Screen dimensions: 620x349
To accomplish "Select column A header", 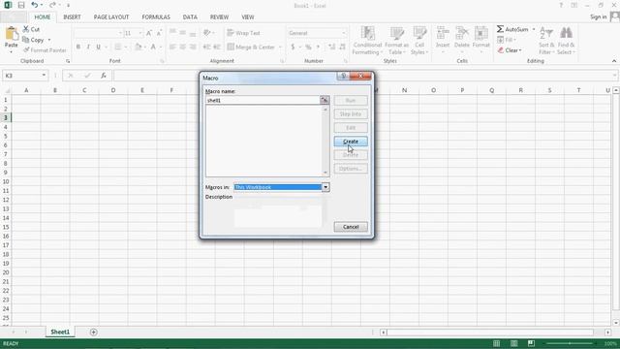I will [26, 90].
